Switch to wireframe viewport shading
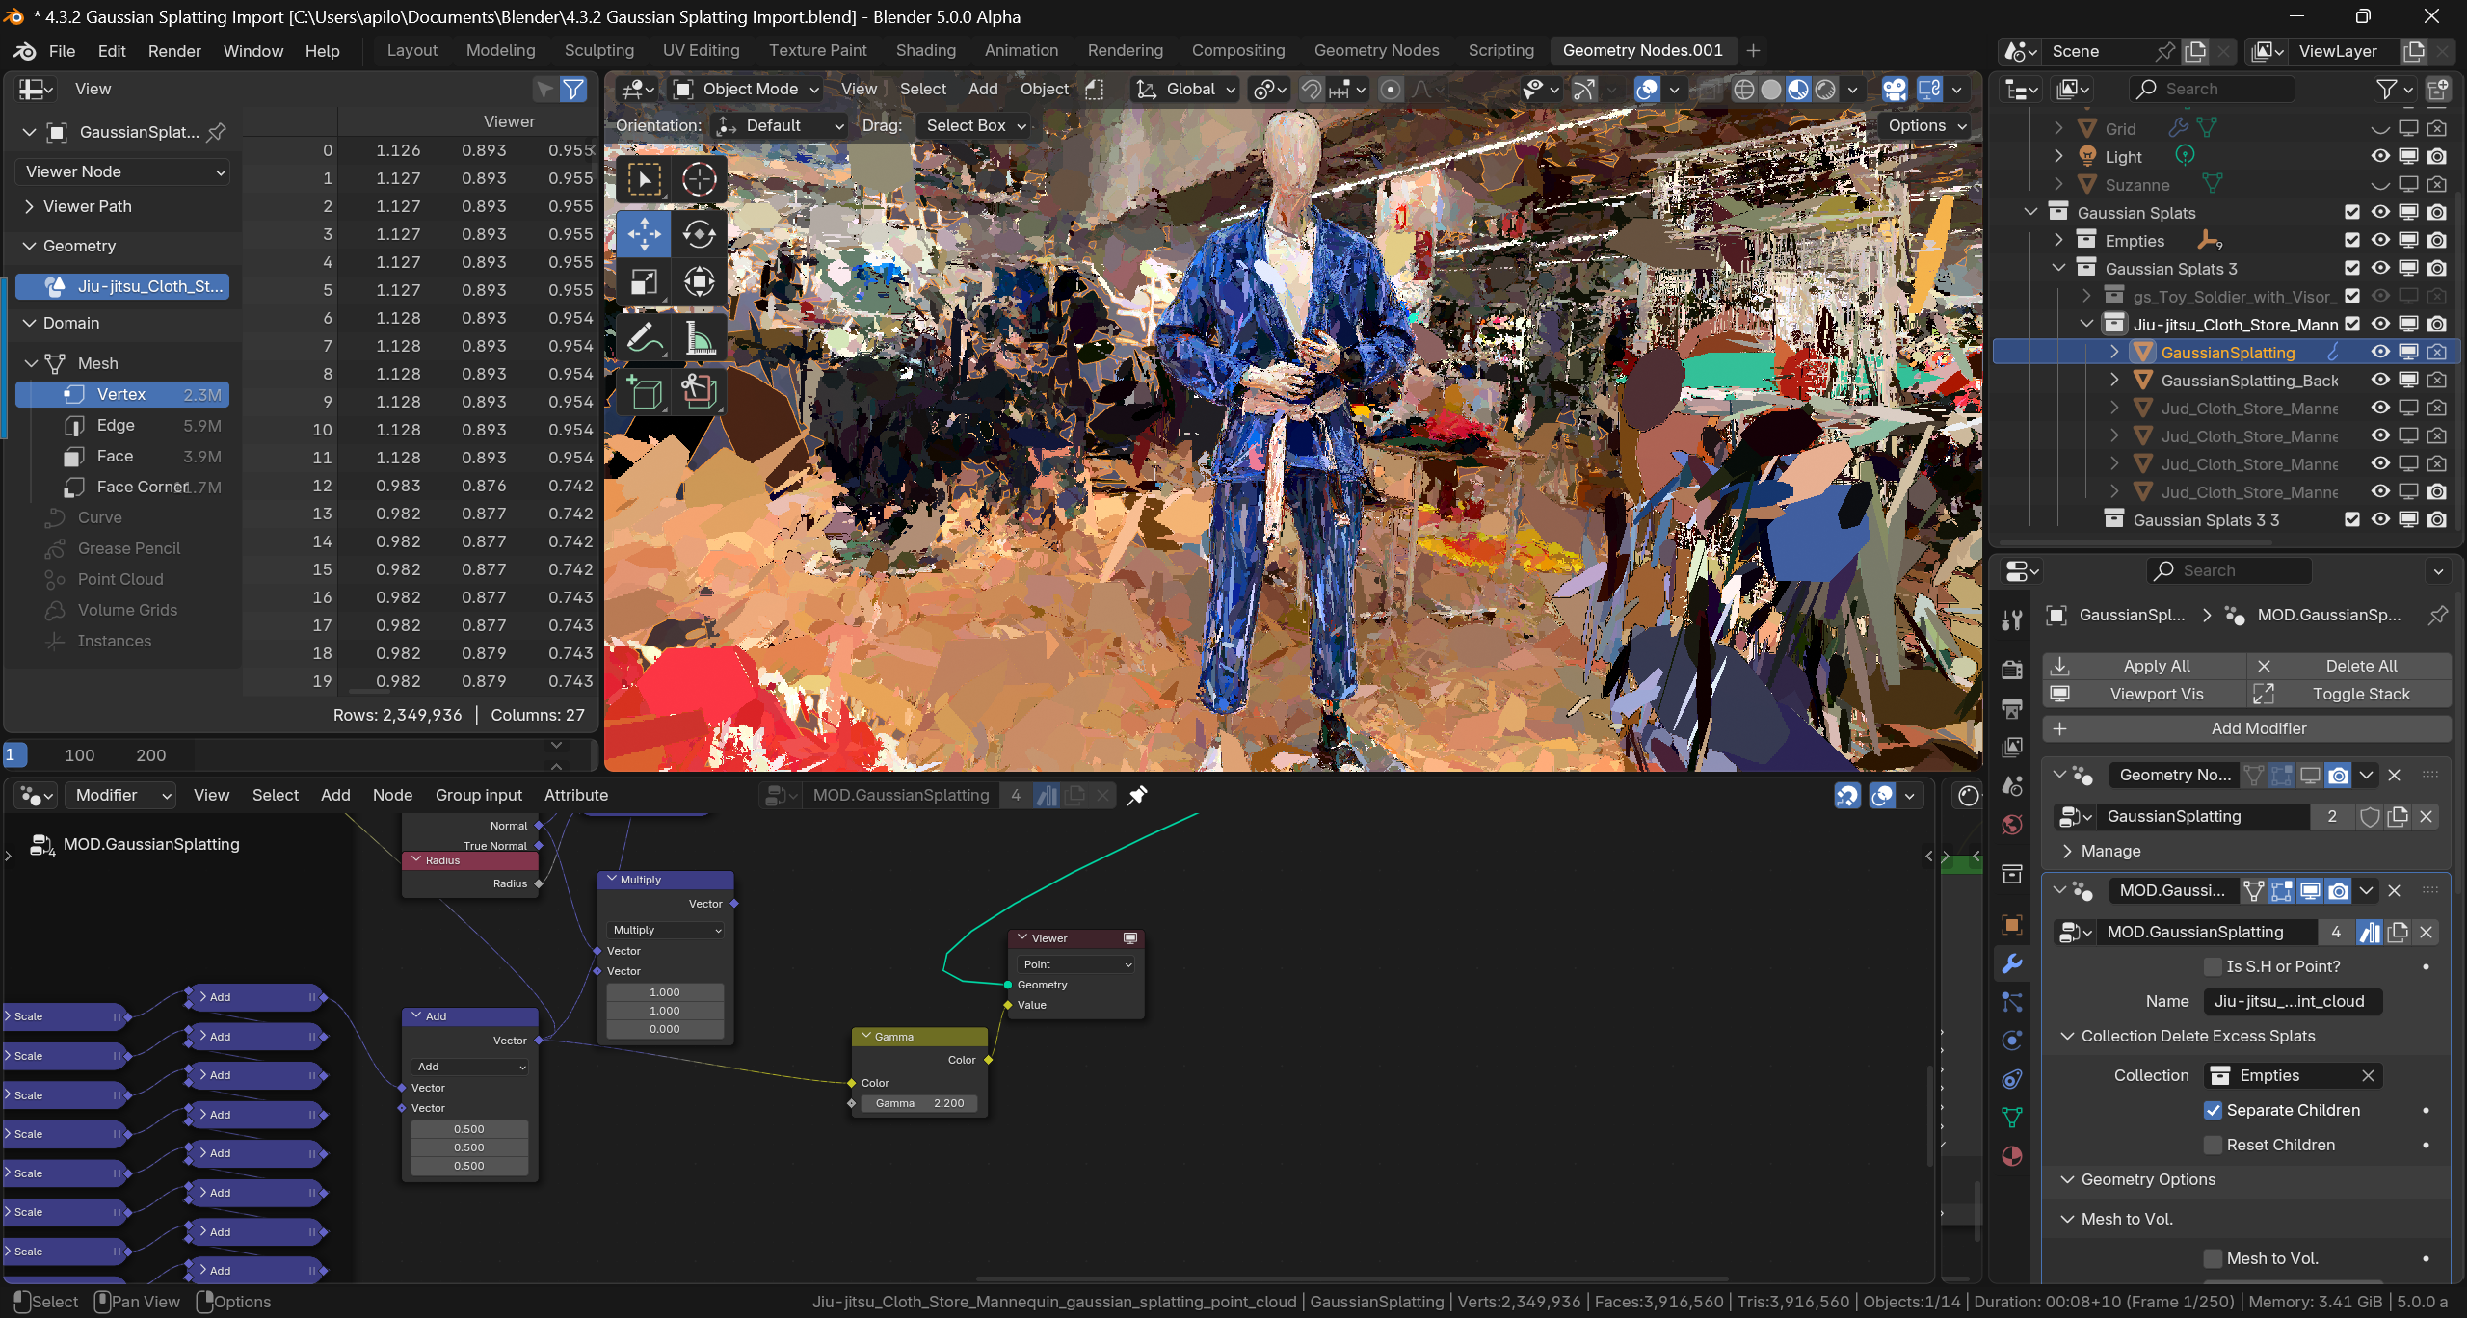This screenshot has height=1318, width=2467. [x=1743, y=90]
